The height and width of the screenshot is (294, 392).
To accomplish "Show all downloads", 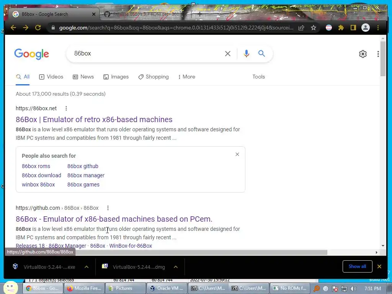I will (x=357, y=266).
